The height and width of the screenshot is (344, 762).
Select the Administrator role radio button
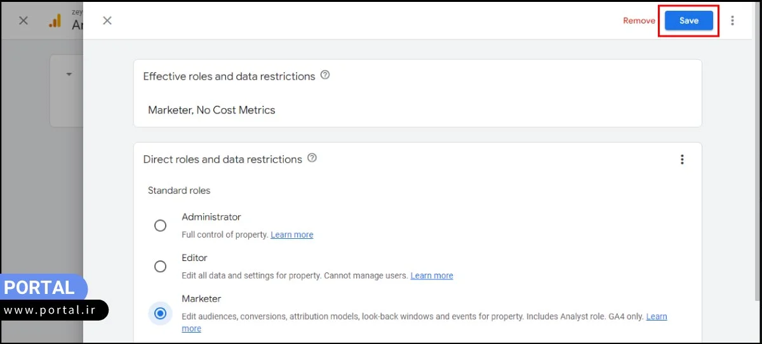(160, 226)
